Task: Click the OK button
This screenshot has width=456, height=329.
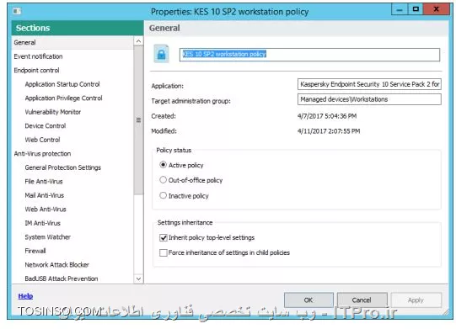Action: pyautogui.click(x=308, y=300)
